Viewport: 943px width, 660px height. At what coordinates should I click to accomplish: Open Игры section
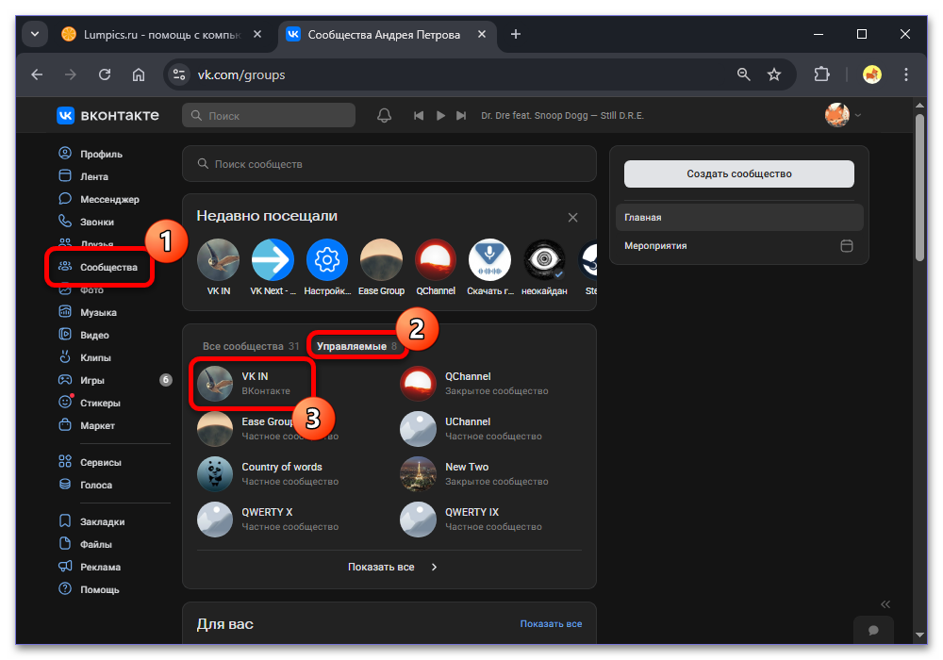tap(81, 380)
